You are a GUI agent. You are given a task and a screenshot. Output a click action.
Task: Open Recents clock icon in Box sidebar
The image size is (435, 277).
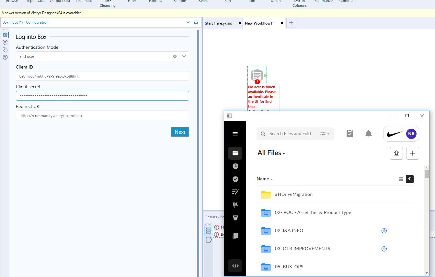click(235, 166)
